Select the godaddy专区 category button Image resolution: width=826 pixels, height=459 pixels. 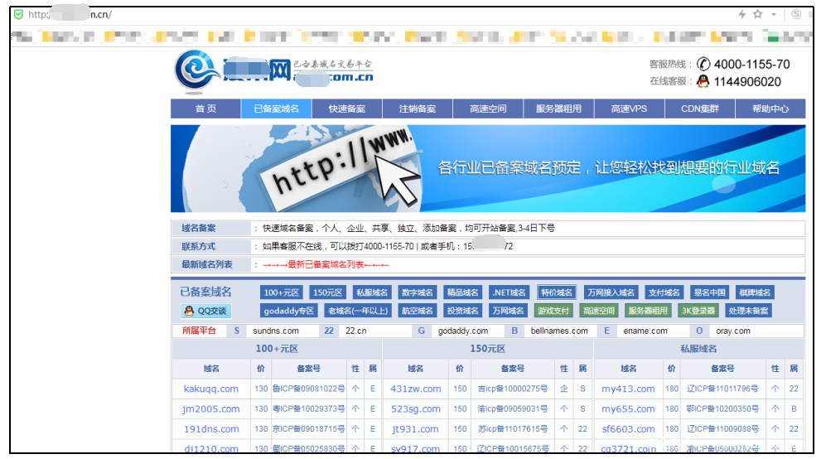pos(288,311)
